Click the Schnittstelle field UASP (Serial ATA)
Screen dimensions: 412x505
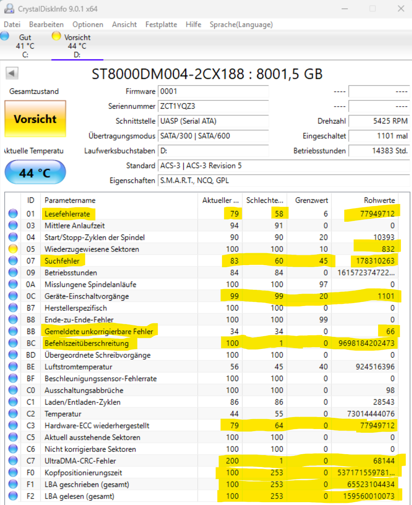point(213,121)
